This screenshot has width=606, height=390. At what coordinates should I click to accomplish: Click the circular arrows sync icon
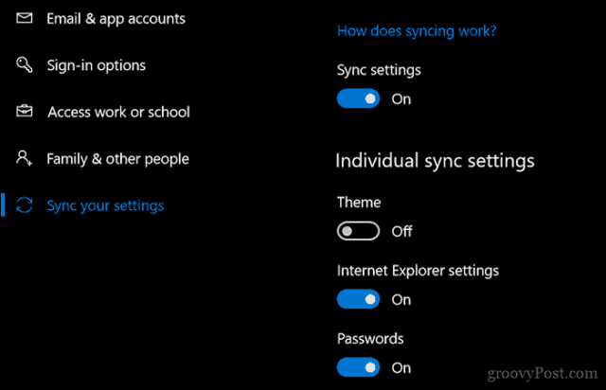point(25,204)
